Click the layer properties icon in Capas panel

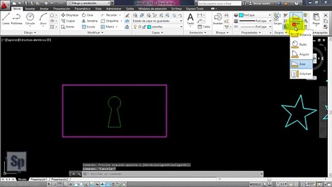pyautogui.click(x=135, y=15)
